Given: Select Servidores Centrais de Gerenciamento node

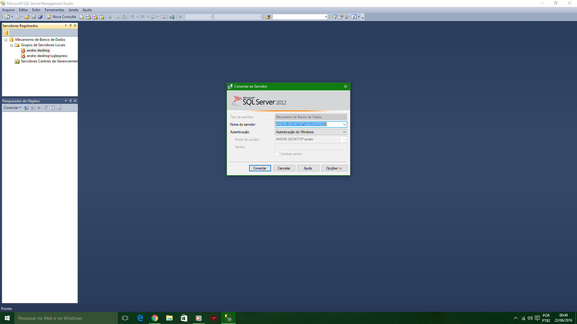Looking at the screenshot, I should click(49, 61).
